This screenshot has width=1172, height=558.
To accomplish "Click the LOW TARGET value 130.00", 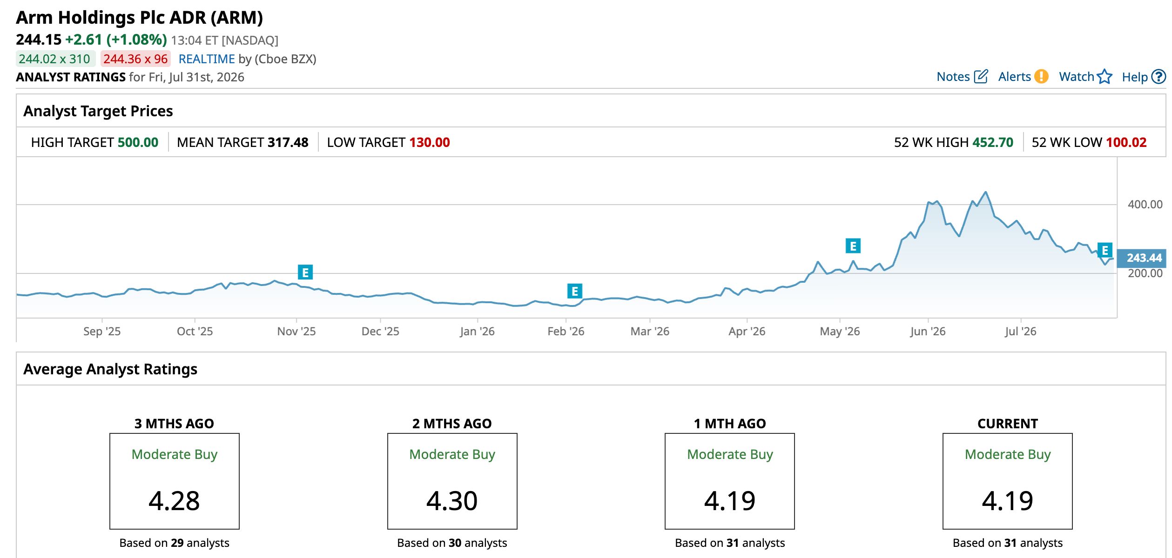I will (430, 142).
